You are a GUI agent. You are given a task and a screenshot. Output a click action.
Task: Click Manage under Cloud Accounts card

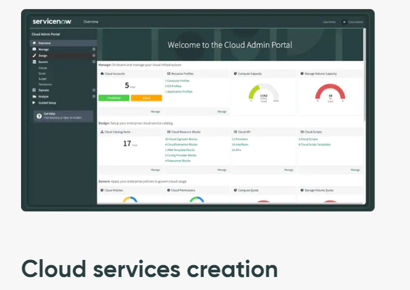point(155,112)
